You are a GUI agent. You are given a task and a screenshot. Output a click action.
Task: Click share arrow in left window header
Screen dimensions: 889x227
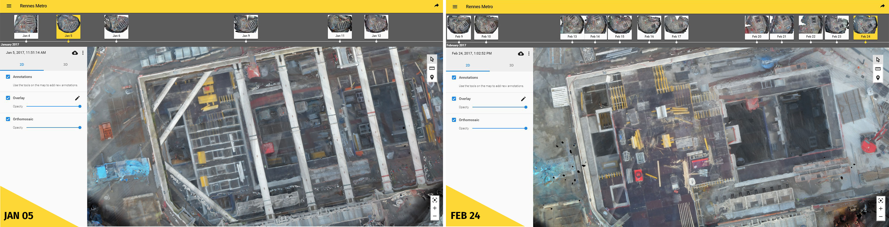coord(437,6)
